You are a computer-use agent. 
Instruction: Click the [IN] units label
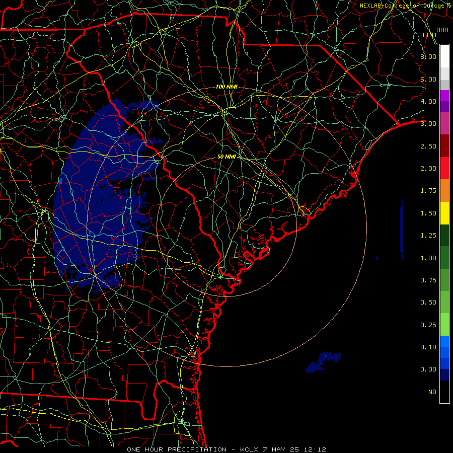[x=429, y=35]
